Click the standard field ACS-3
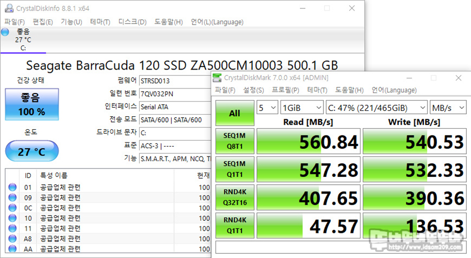Image resolution: width=471 pixels, height=258 pixels. [175, 146]
